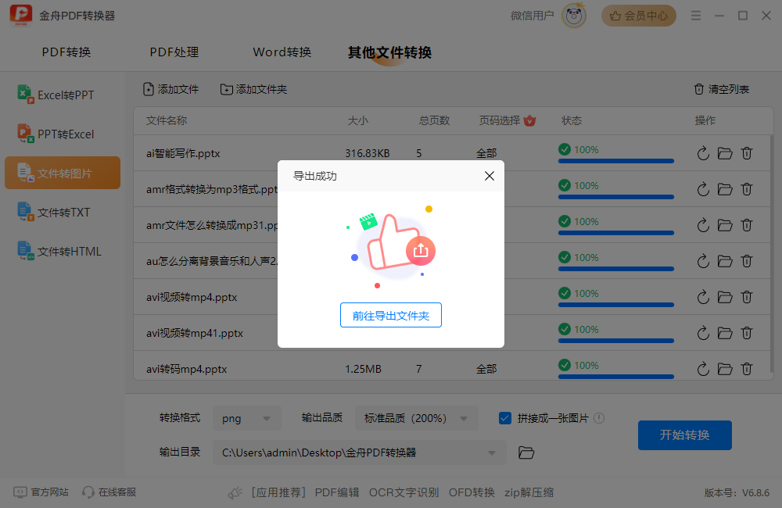This screenshot has height=508, width=782.
Task: Click the 添加文件夹 add-folder icon
Action: [x=227, y=89]
